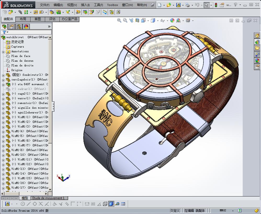Toggle the wireframe cube display button
The height and width of the screenshot is (214, 261).
click(x=105, y=204)
